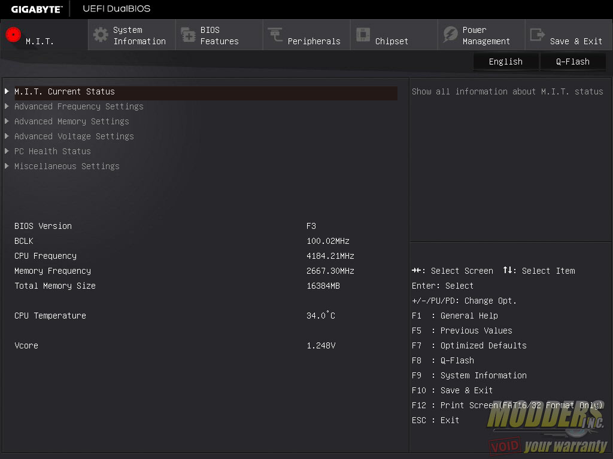Click the F1 General Help hint
The image size is (613, 459).
coord(455,316)
